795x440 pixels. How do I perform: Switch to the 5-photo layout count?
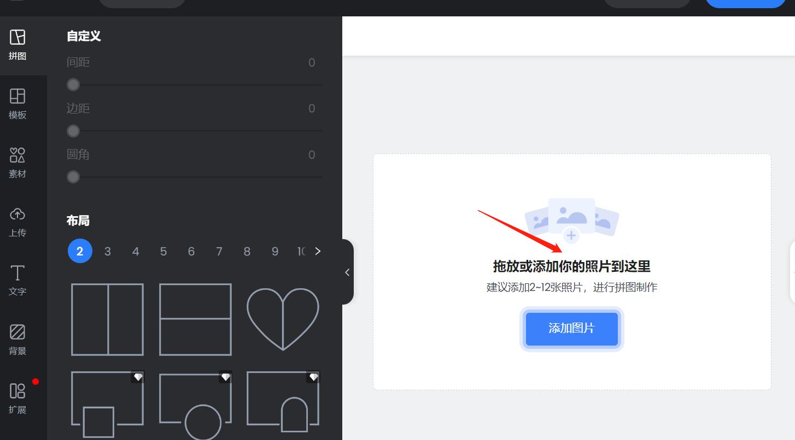[x=163, y=251]
